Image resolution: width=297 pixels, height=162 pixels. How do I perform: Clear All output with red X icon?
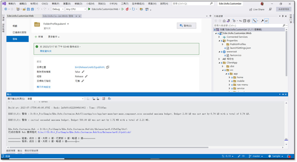point(104,99)
